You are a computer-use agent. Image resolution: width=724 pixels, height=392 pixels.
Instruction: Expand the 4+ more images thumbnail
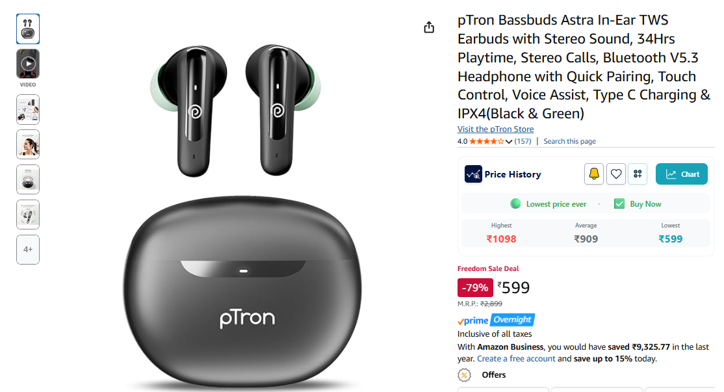(28, 250)
